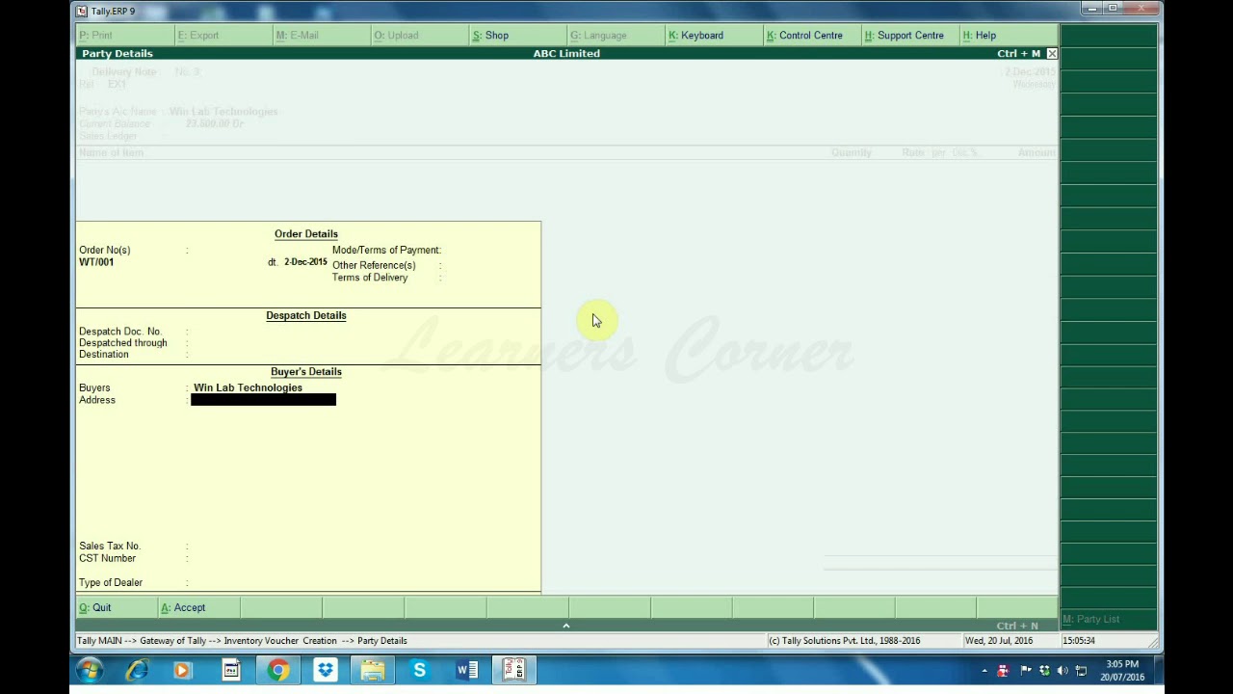1233x694 pixels.
Task: Open the Windows Start menu
Action: pos(90,670)
